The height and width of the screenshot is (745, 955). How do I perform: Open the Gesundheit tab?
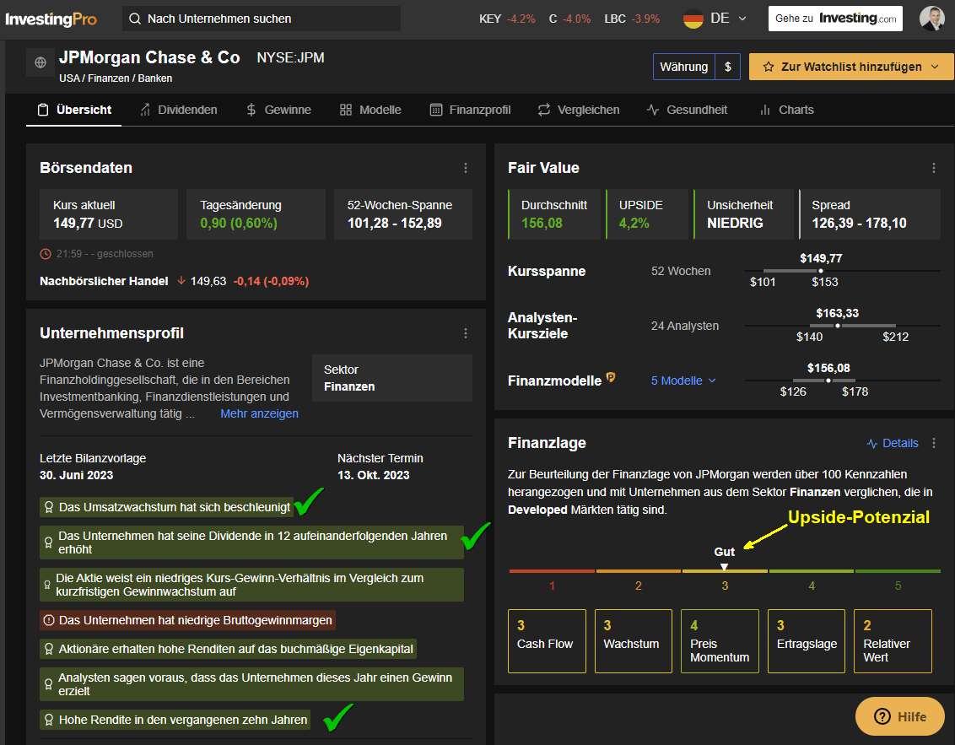click(687, 111)
